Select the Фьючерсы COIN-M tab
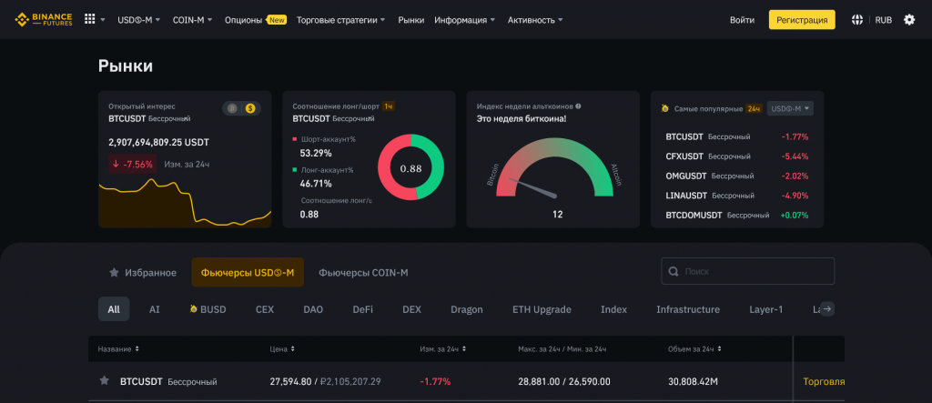 363,272
